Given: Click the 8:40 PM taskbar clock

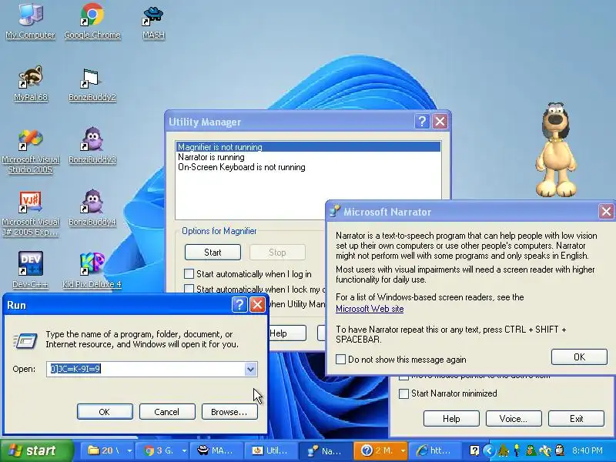Looking at the screenshot, I should click(x=588, y=450).
